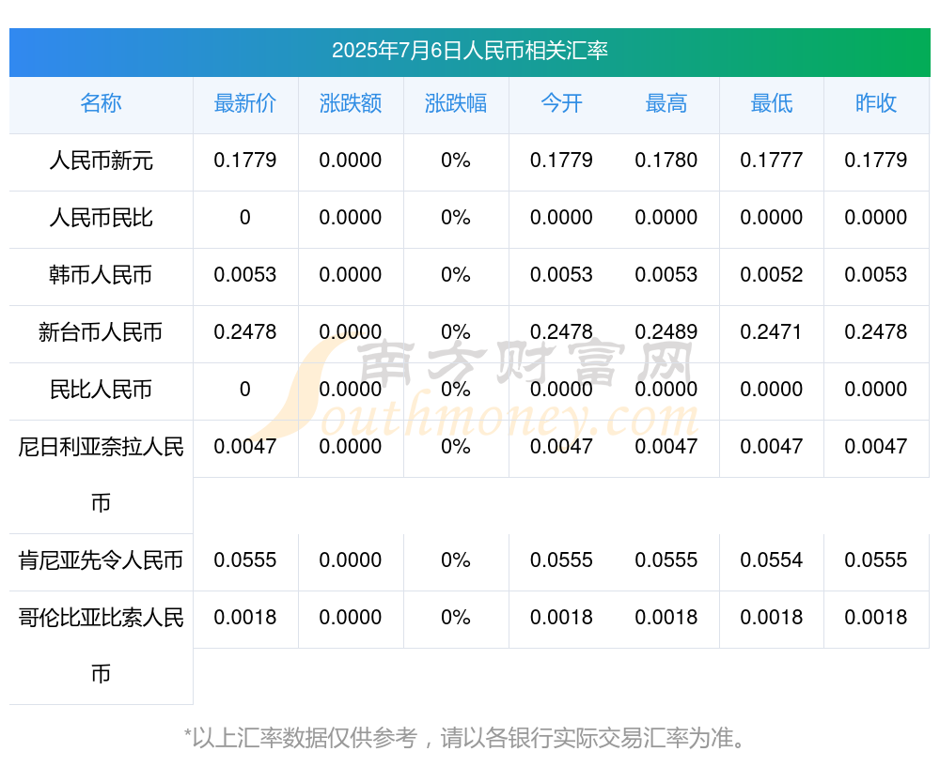The height and width of the screenshot is (767, 940).
Task: Click 最高 0.1780 in 人民币新元 row
Action: coord(666,161)
